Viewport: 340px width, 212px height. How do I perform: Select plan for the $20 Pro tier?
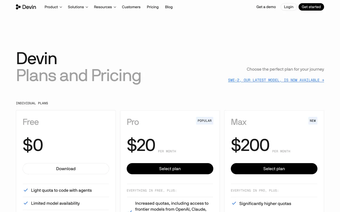[x=170, y=169]
